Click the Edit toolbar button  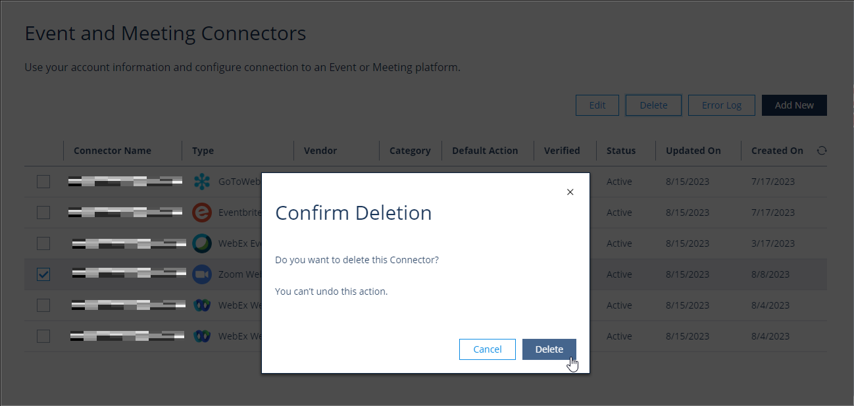(x=597, y=105)
